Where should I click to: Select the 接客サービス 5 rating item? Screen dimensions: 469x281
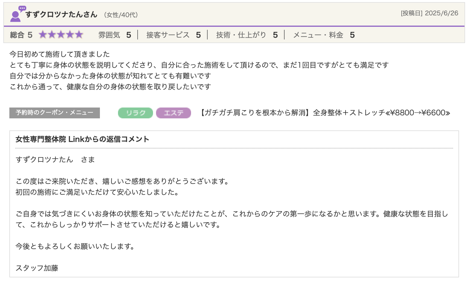click(x=174, y=35)
